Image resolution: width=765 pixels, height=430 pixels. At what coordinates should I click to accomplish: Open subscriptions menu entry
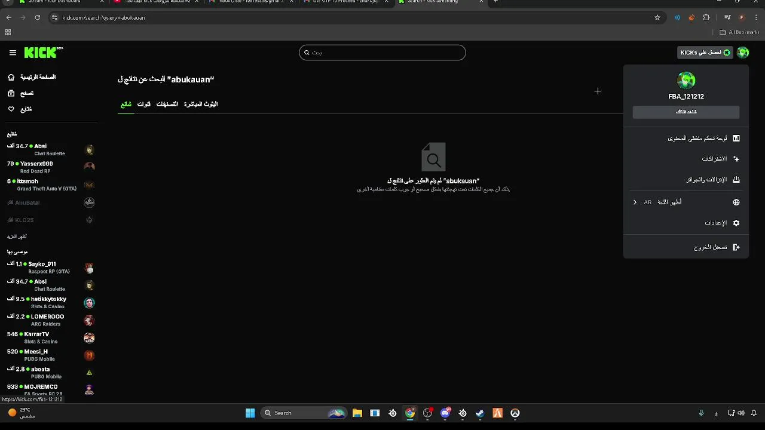tap(686, 159)
